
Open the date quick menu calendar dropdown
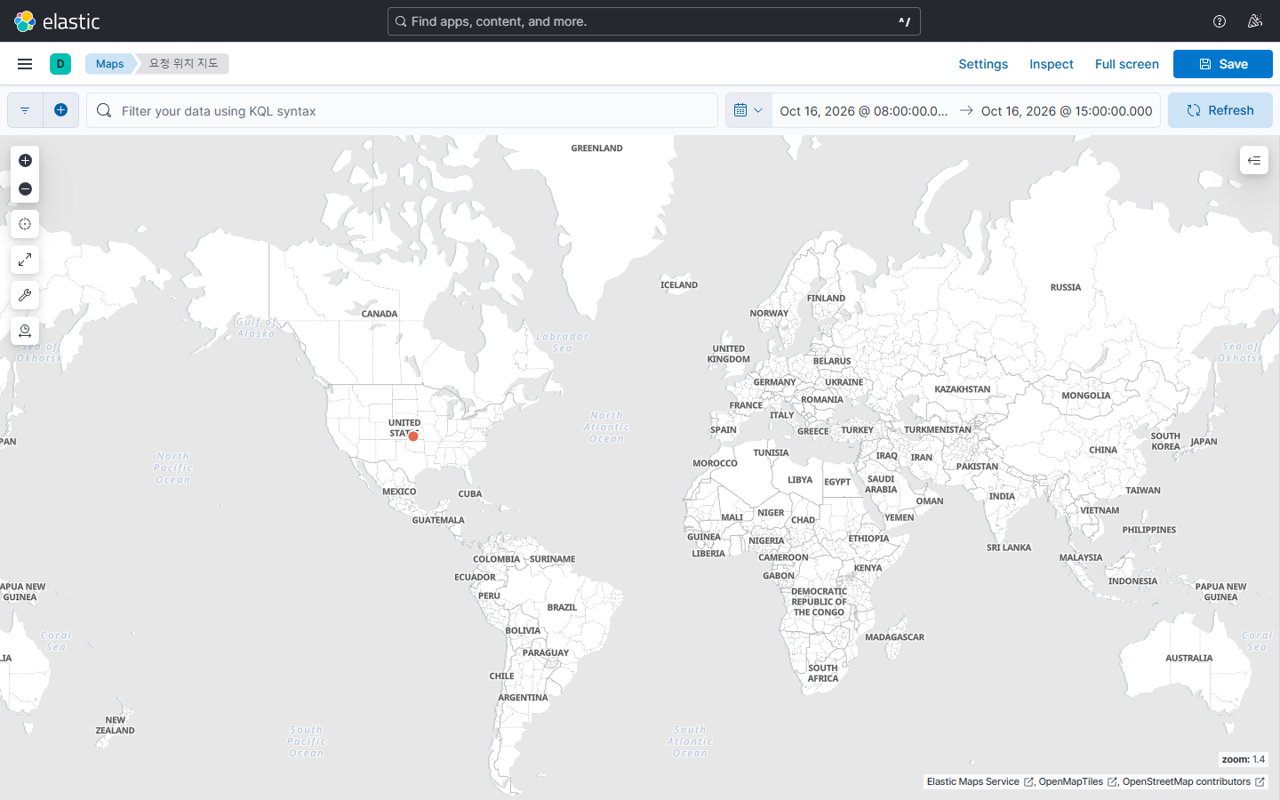(x=748, y=110)
